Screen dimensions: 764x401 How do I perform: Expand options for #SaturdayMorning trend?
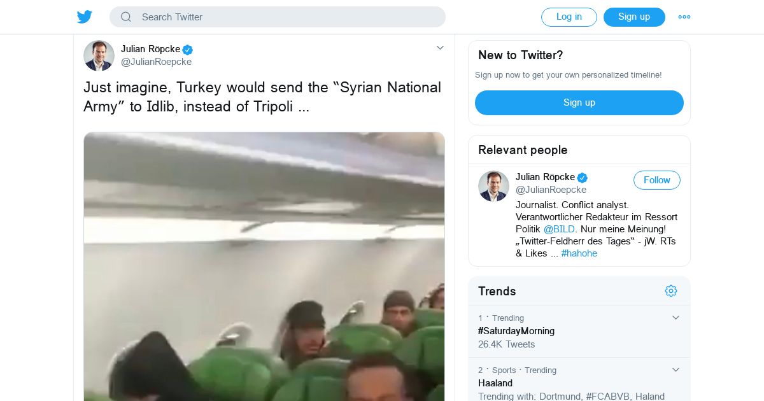(x=676, y=318)
